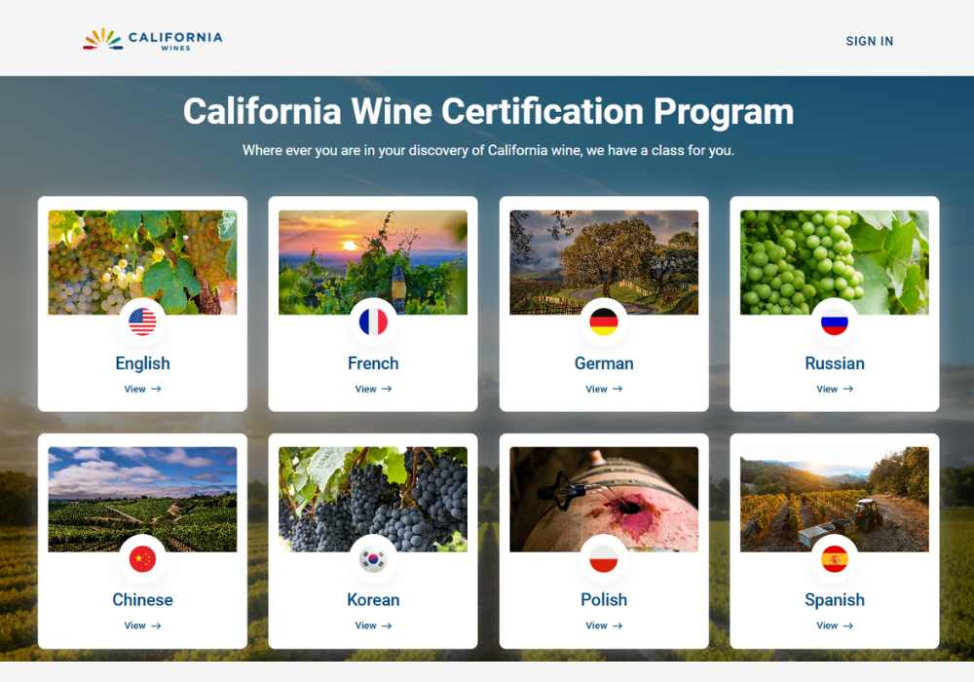The image size is (974, 682).
Task: Open the sunset vineyard French thumbnail
Action: pos(373,262)
